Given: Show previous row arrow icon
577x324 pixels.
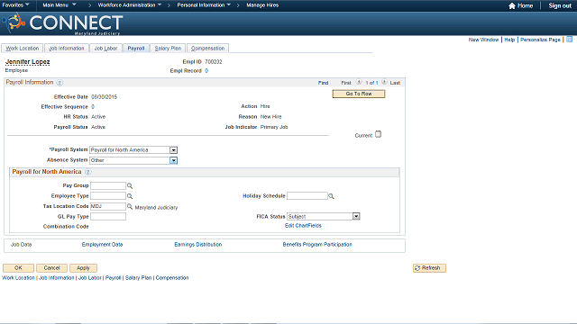Looking at the screenshot, I should point(359,82).
